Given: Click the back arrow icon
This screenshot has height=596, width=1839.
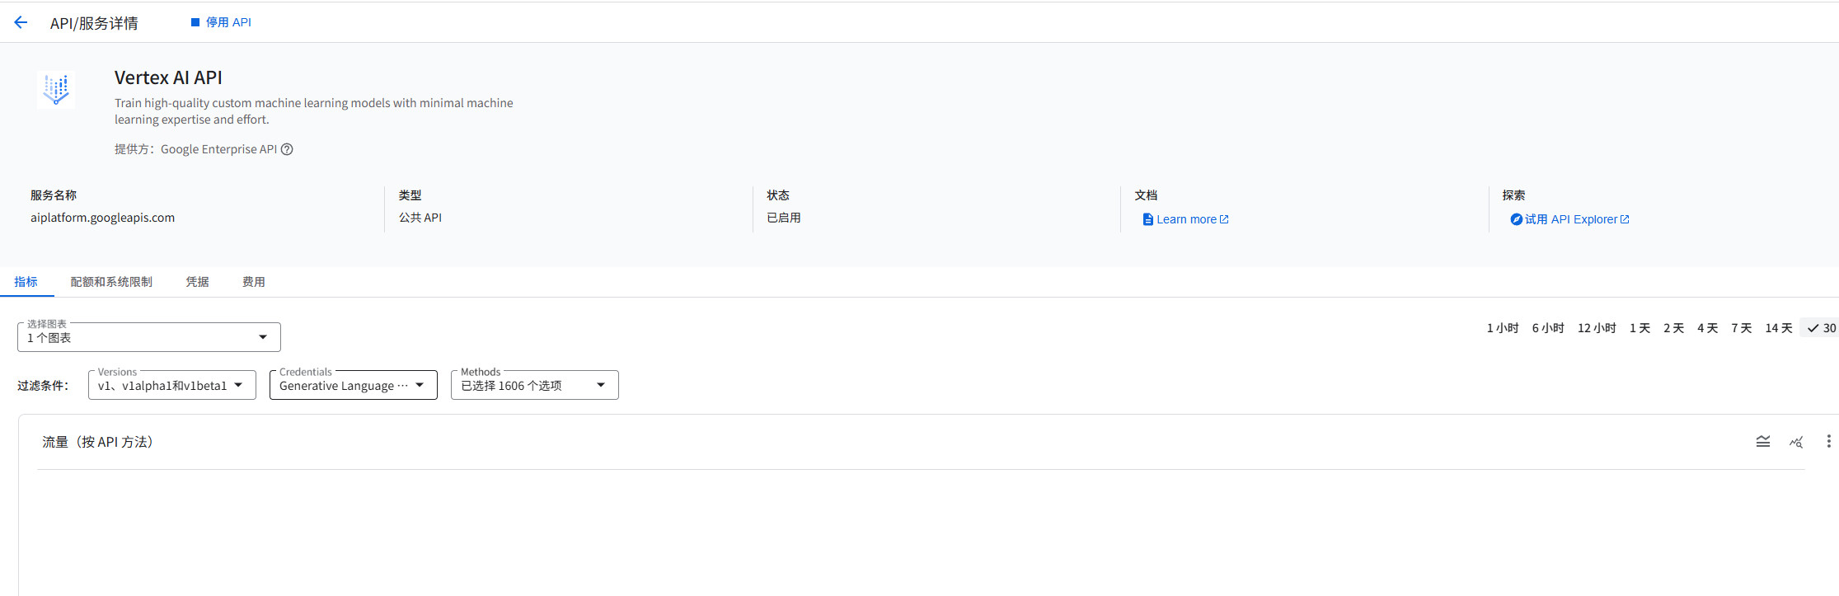Looking at the screenshot, I should 21,23.
